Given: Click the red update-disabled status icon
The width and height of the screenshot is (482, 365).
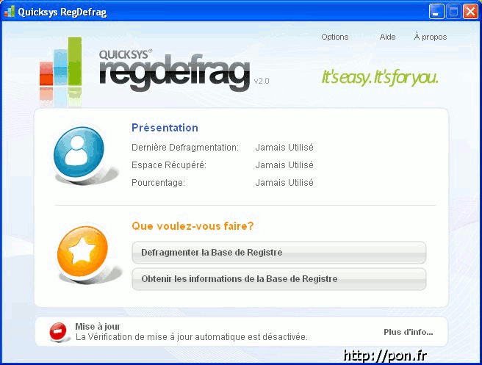Looking at the screenshot, I should click(x=58, y=331).
